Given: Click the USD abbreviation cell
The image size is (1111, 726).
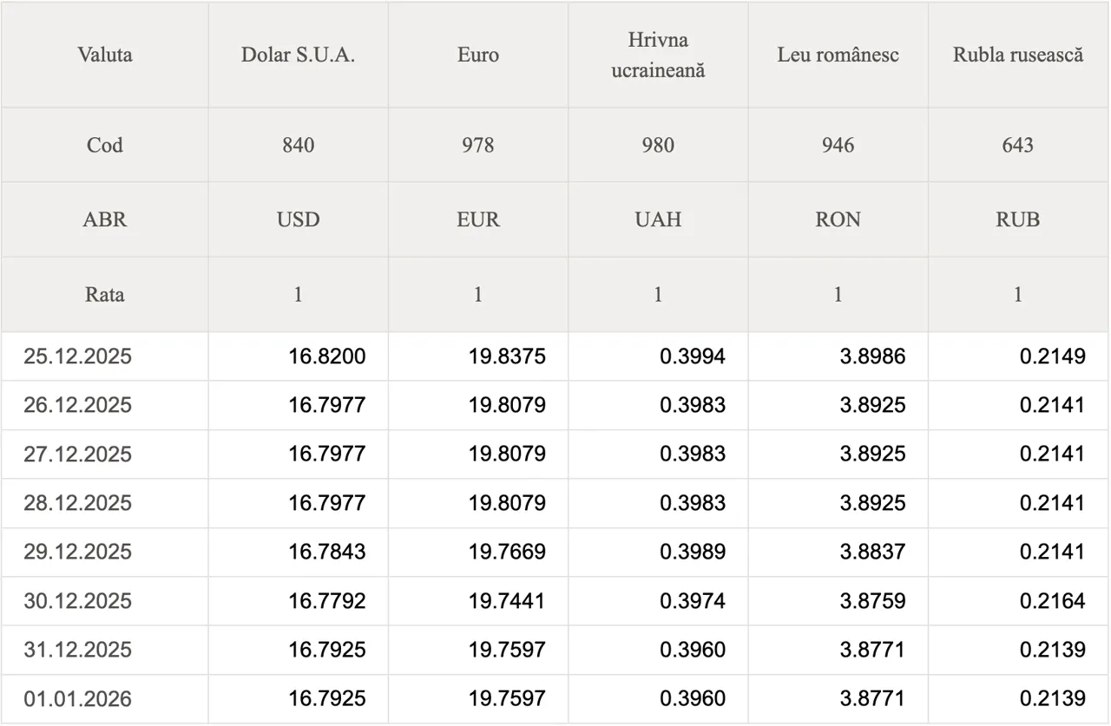Looking at the screenshot, I should click(x=298, y=219).
